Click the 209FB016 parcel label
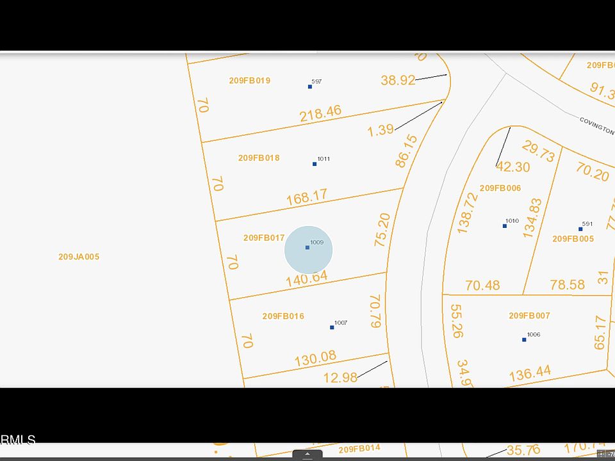 (x=283, y=316)
